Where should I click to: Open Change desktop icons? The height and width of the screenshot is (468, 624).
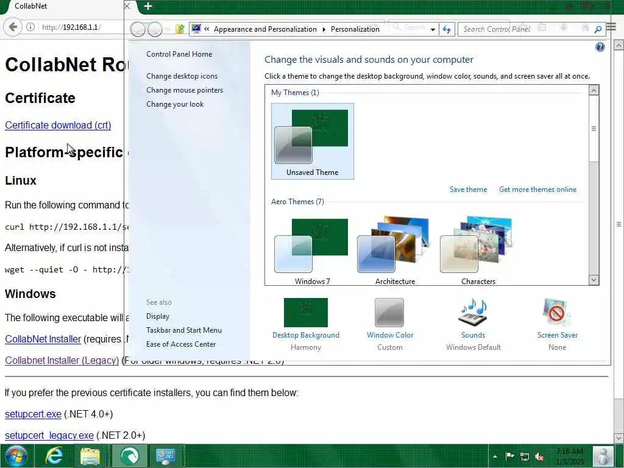[x=182, y=76]
